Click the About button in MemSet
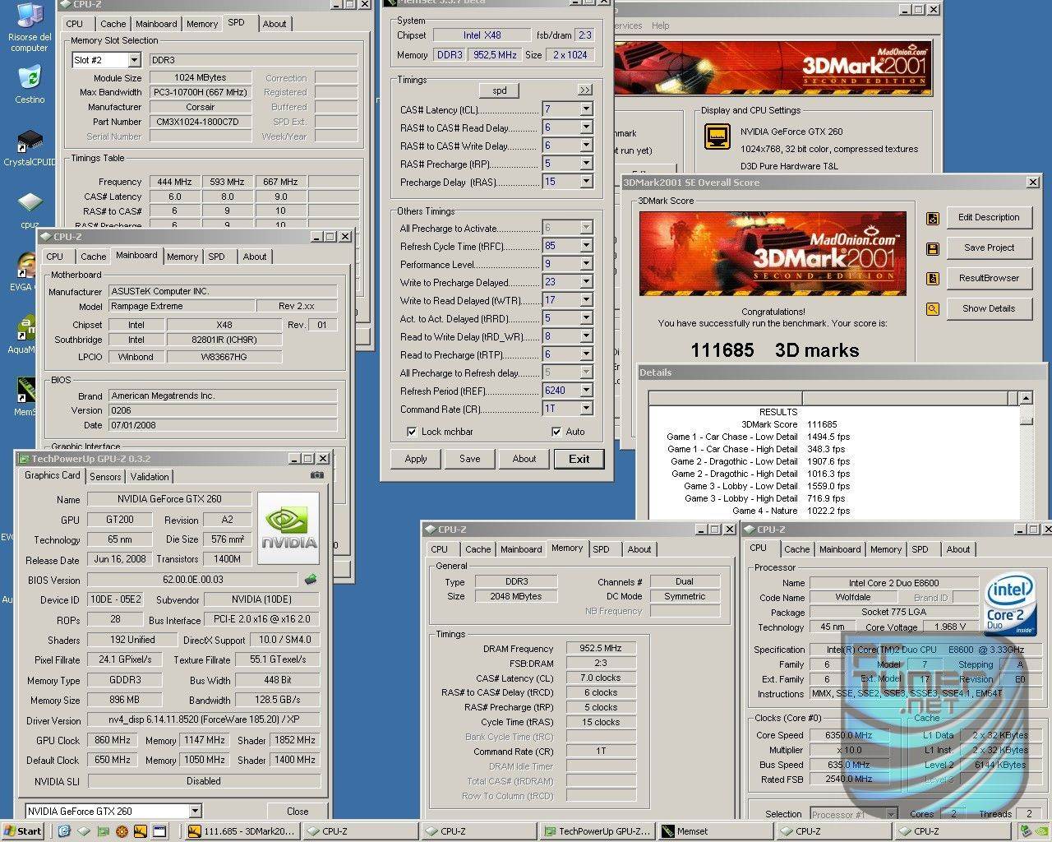Viewport: 1052px width, 842px height. pos(524,459)
